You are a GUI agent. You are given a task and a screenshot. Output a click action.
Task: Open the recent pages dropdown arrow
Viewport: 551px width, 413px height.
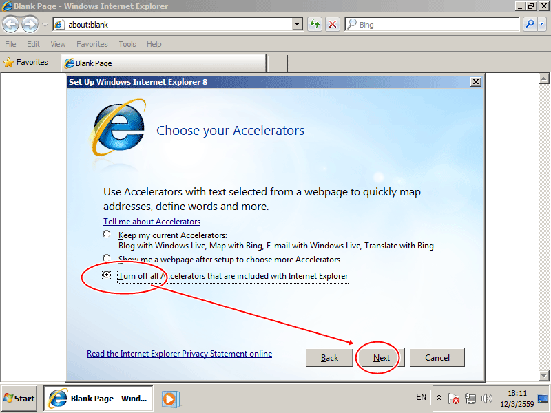[45, 25]
